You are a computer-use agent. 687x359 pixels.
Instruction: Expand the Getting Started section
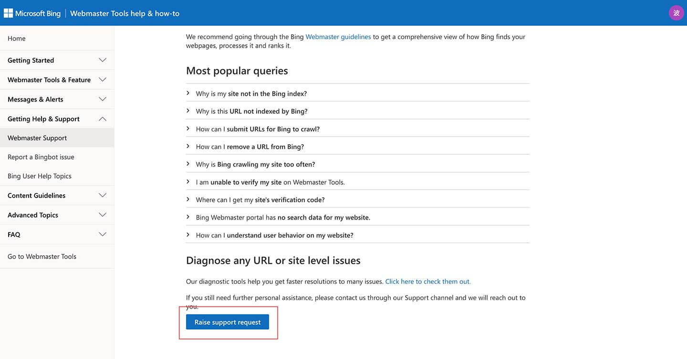(x=57, y=60)
